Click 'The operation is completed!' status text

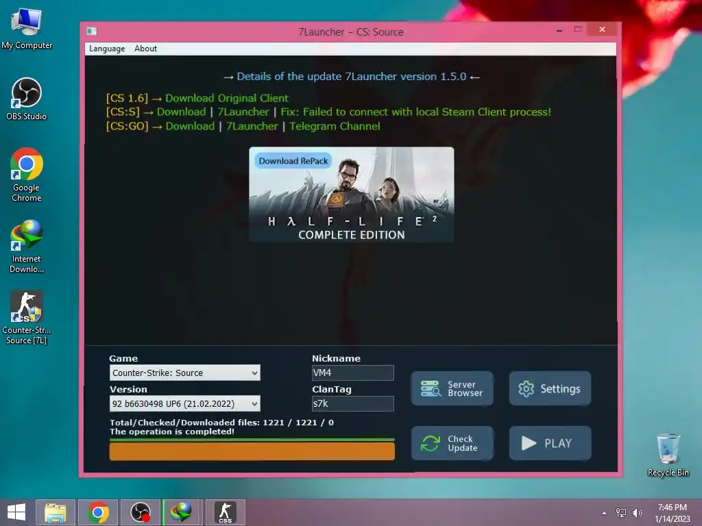(x=172, y=431)
